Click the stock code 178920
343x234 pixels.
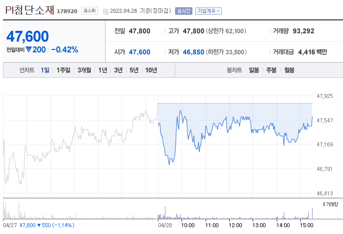[x=67, y=11]
